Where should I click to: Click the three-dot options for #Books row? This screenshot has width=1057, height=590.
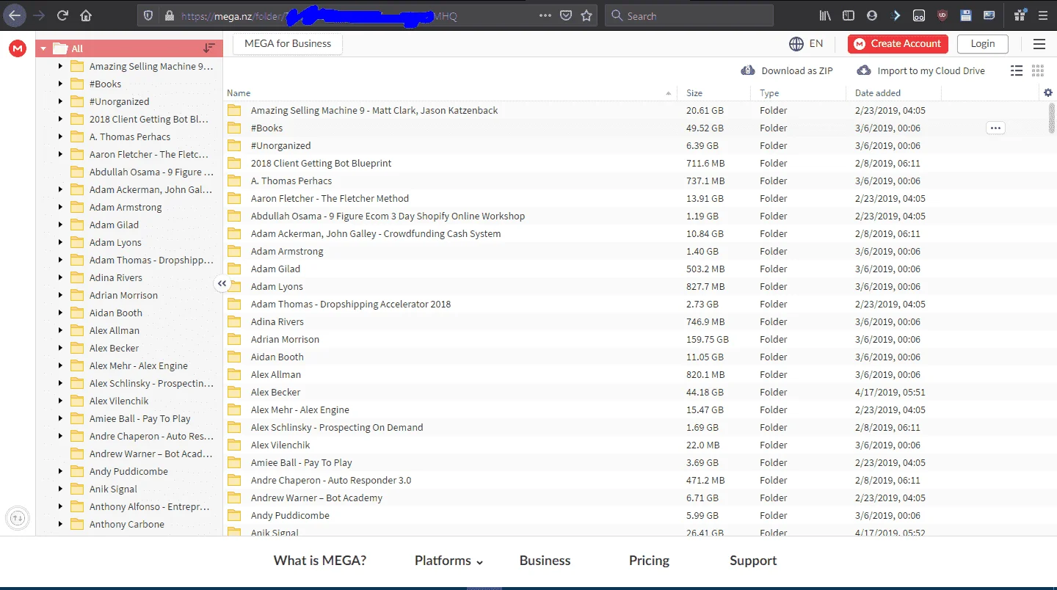pyautogui.click(x=995, y=128)
